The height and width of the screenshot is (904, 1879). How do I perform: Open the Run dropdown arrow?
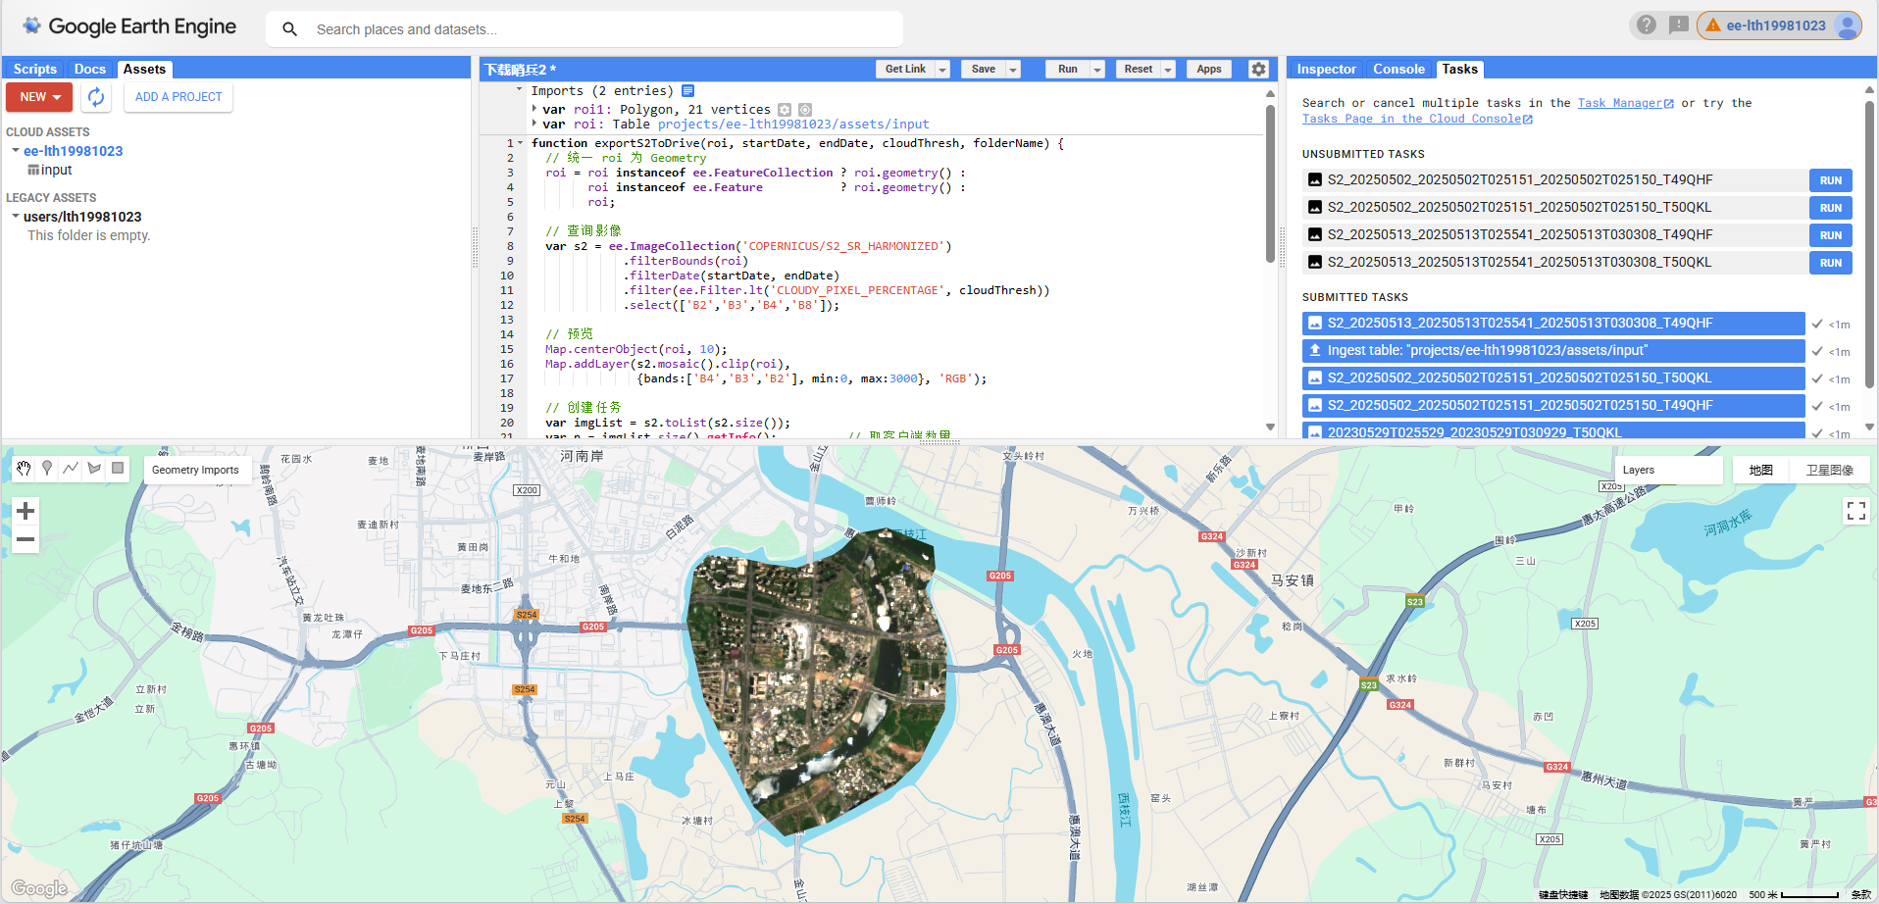pyautogui.click(x=1097, y=70)
